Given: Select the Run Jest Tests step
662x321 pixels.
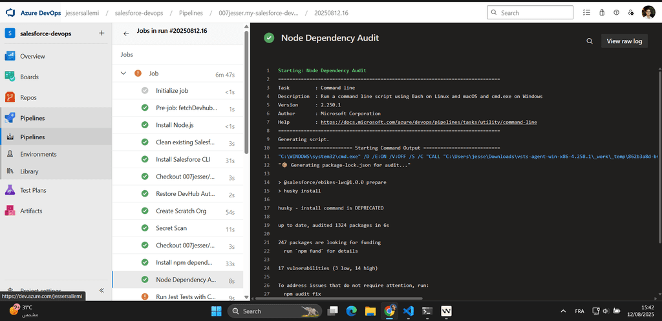Looking at the screenshot, I should click(x=178, y=296).
